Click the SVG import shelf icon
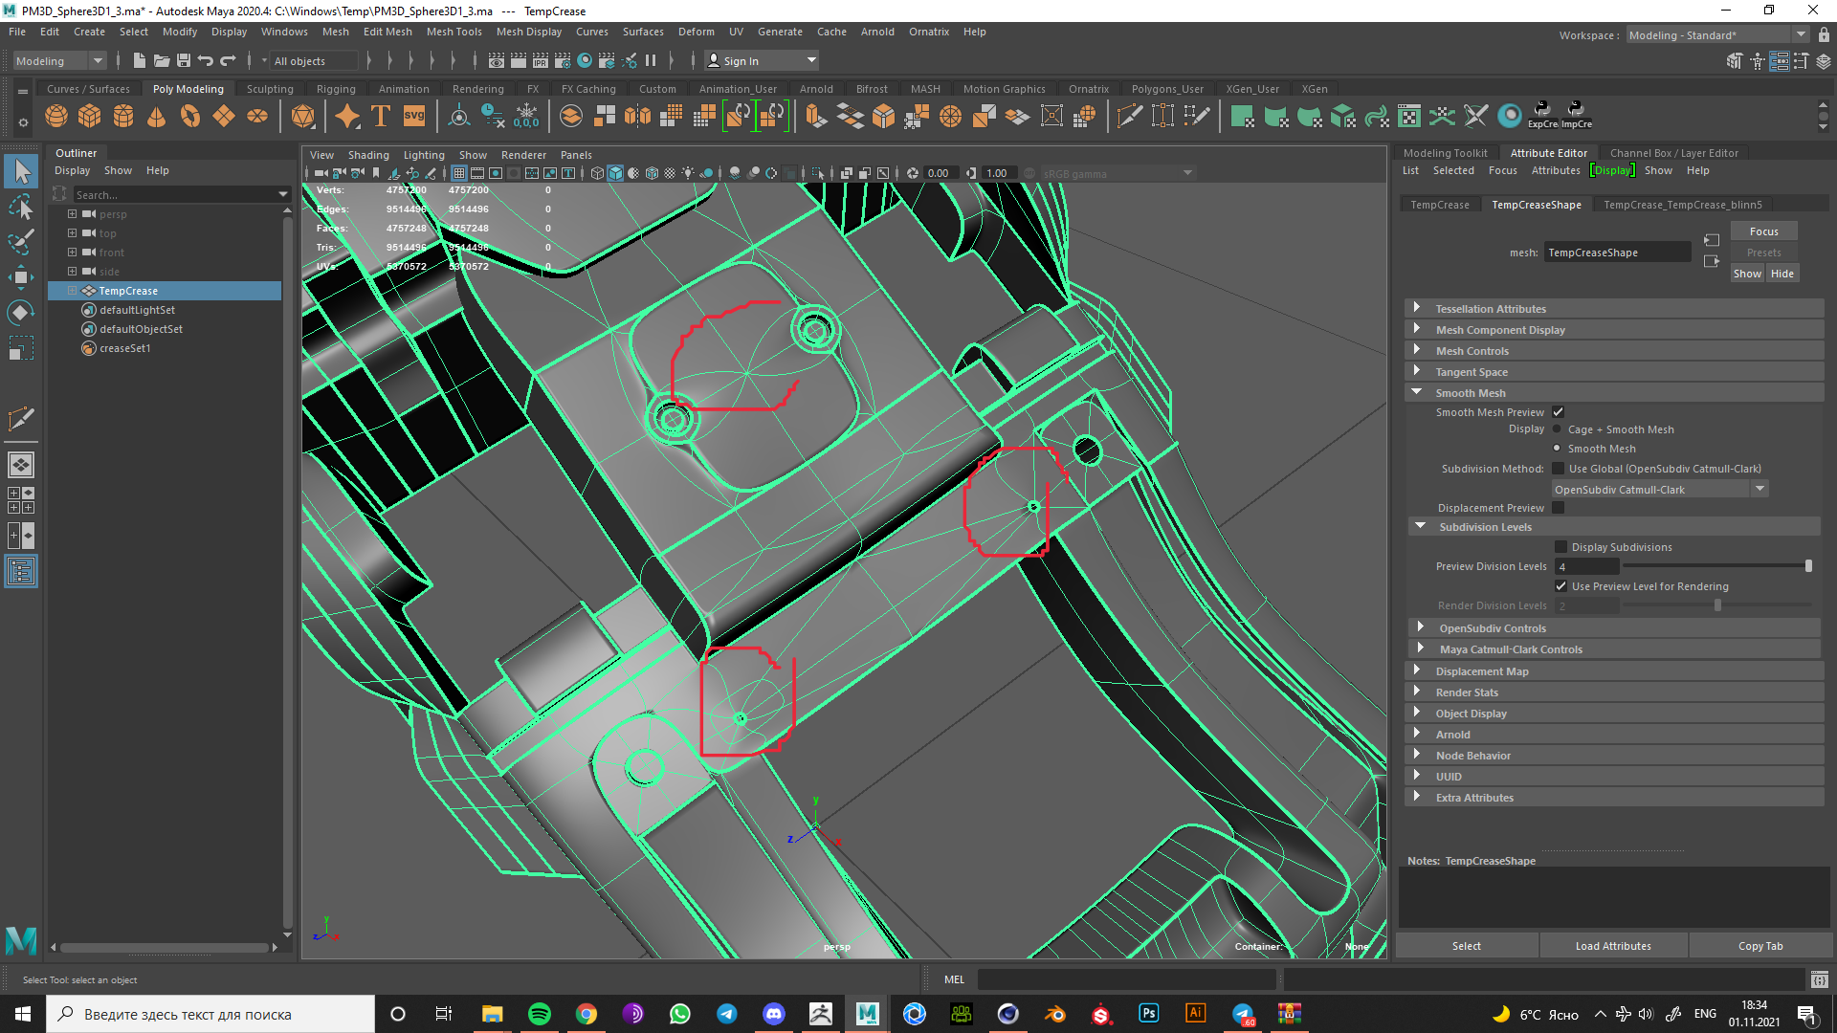Image resolution: width=1837 pixels, height=1033 pixels. (x=414, y=117)
